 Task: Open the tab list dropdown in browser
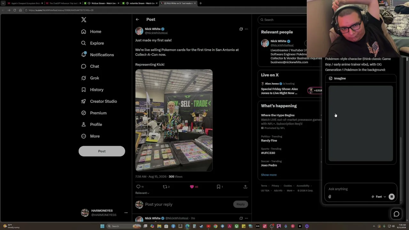[x=3, y=3]
